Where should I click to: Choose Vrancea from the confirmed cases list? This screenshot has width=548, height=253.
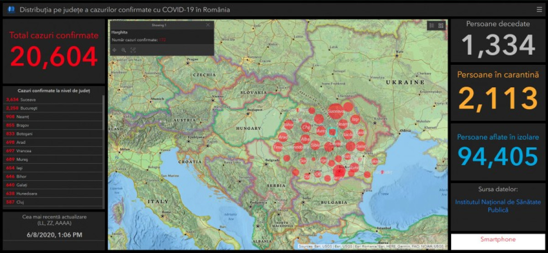point(28,151)
